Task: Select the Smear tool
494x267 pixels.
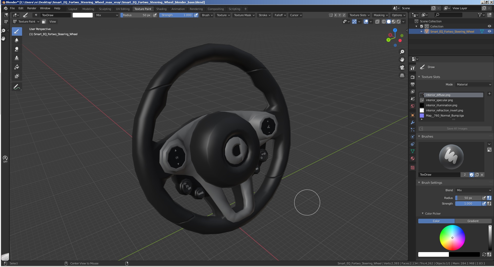Action: 17,49
